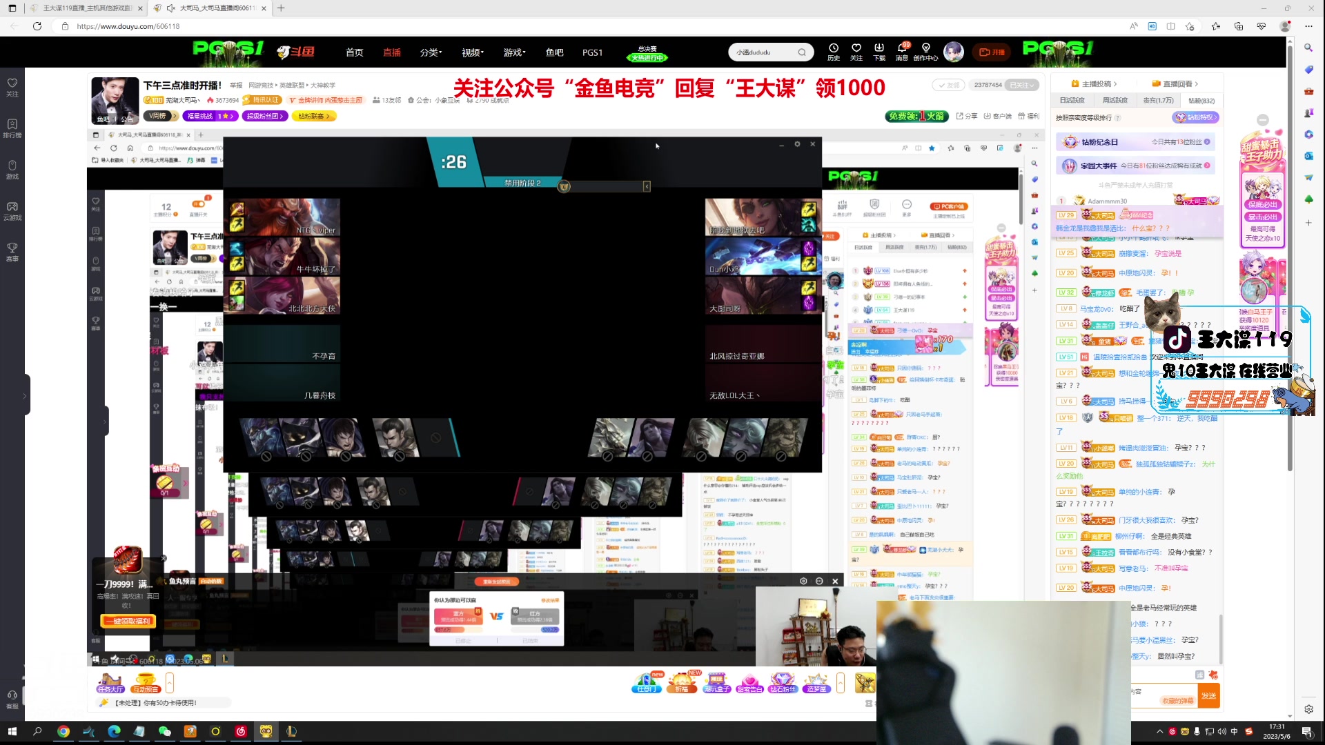
Task: Click the 客户端 client download icon
Action: [997, 116]
